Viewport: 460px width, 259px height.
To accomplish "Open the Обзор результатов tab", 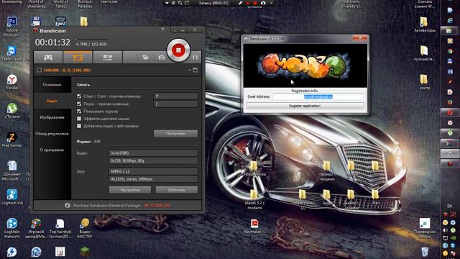I will (x=52, y=134).
